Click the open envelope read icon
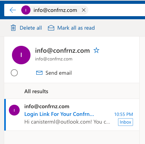145x144 pixels. (51, 28)
